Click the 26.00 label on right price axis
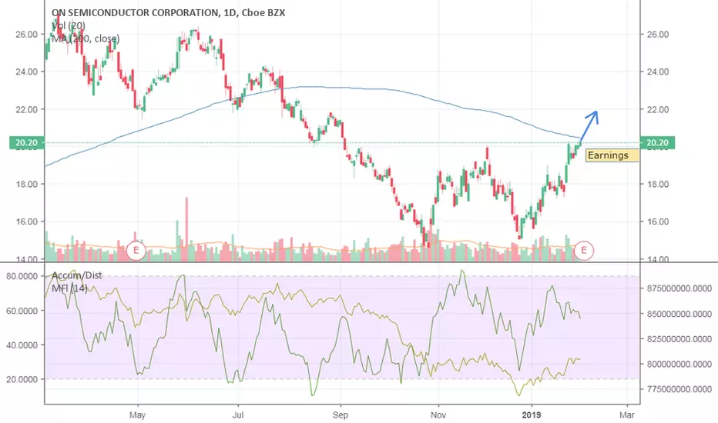 click(658, 35)
